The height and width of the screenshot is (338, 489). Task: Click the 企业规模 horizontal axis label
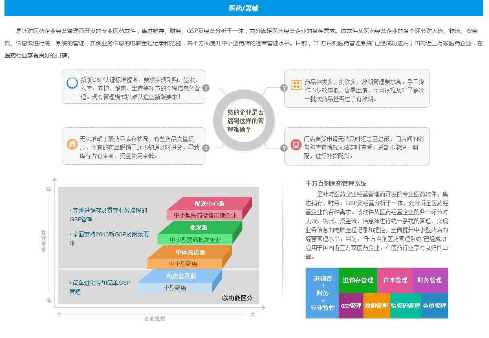tap(154, 318)
